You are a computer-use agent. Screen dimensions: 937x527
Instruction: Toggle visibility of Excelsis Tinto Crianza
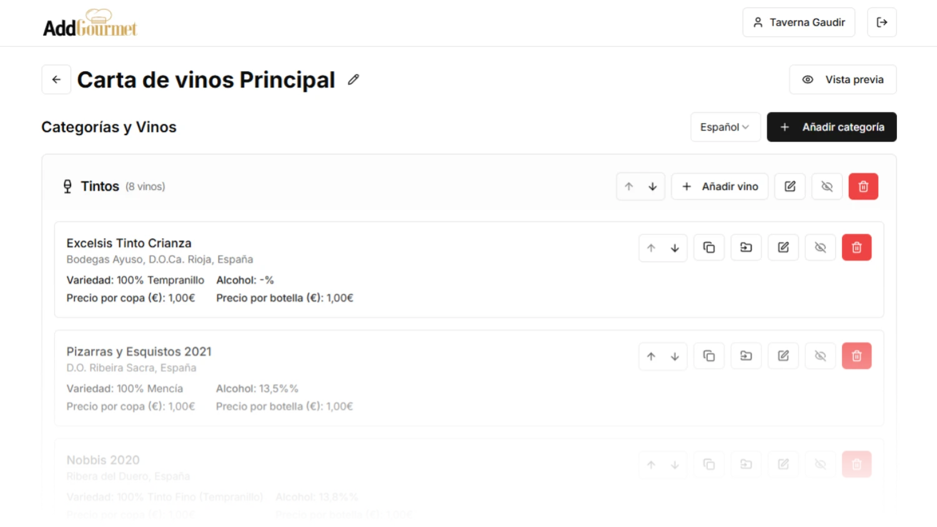[x=820, y=248]
